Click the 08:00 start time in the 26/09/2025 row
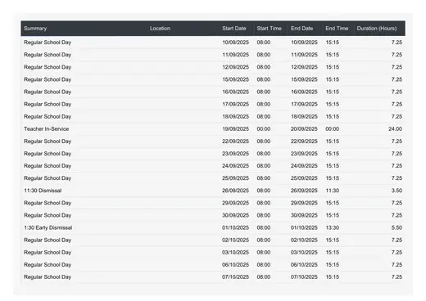This screenshot has width=426, height=301. coord(264,191)
